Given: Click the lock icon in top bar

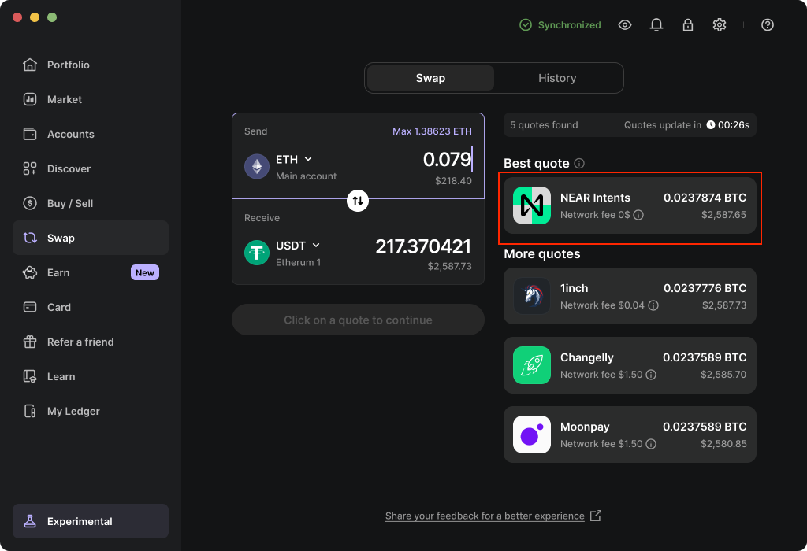Looking at the screenshot, I should (687, 25).
